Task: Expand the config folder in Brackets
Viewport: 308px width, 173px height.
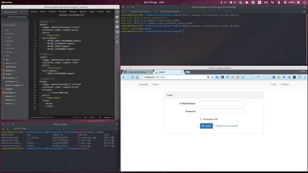Action: pos(8,37)
